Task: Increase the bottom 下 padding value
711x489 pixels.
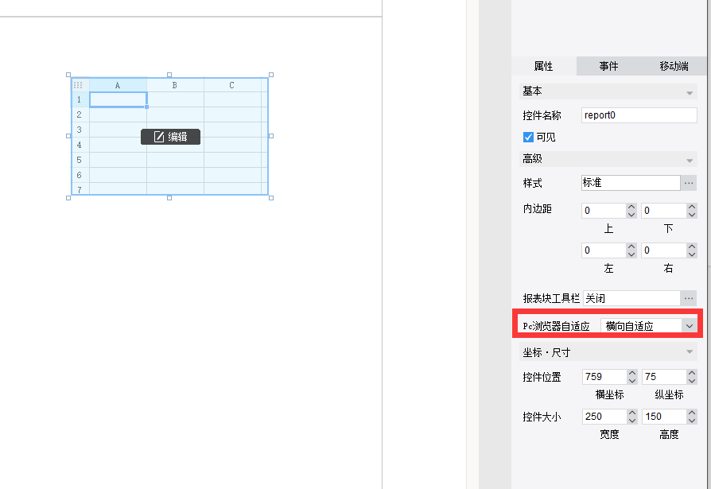Action: 691,207
